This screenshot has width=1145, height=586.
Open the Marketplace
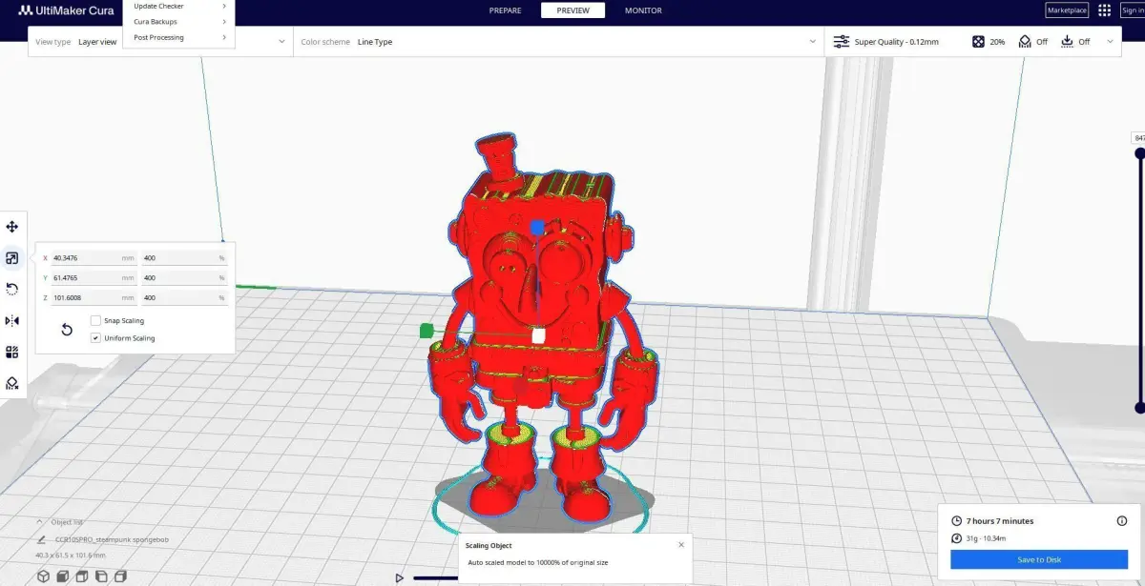coord(1067,10)
